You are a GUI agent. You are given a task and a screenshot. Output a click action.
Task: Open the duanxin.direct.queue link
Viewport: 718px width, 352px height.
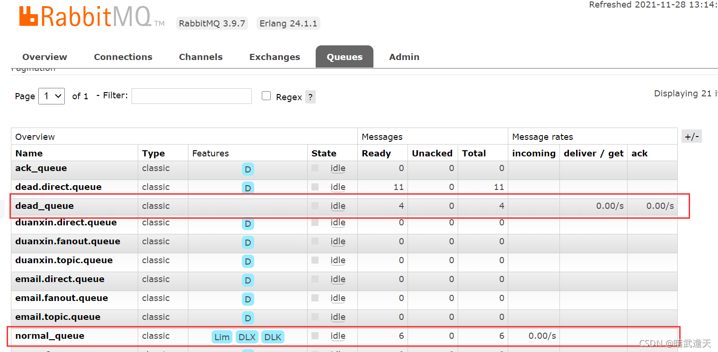pos(66,223)
